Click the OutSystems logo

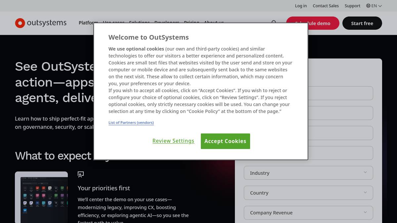click(41, 23)
